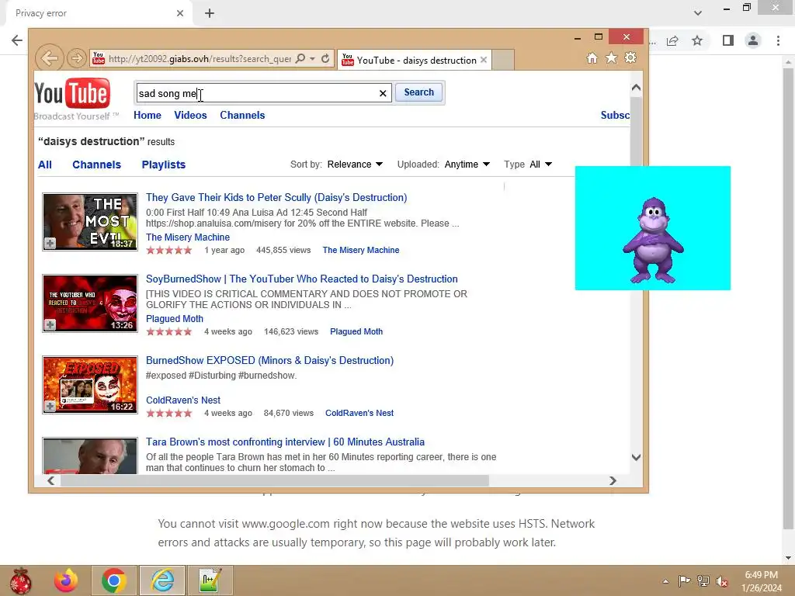Click the partially visible Subscriptions link
The width and height of the screenshot is (795, 596).
click(615, 115)
